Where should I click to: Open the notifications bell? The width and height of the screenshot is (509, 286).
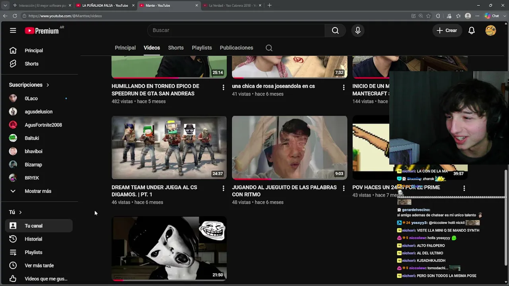(472, 31)
